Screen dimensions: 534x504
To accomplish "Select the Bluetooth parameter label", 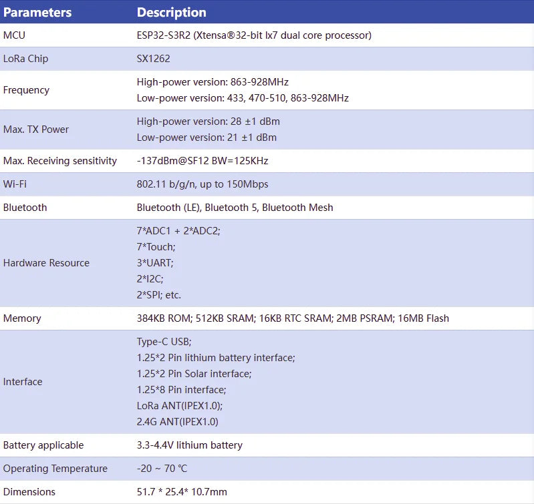I will coord(25,208).
